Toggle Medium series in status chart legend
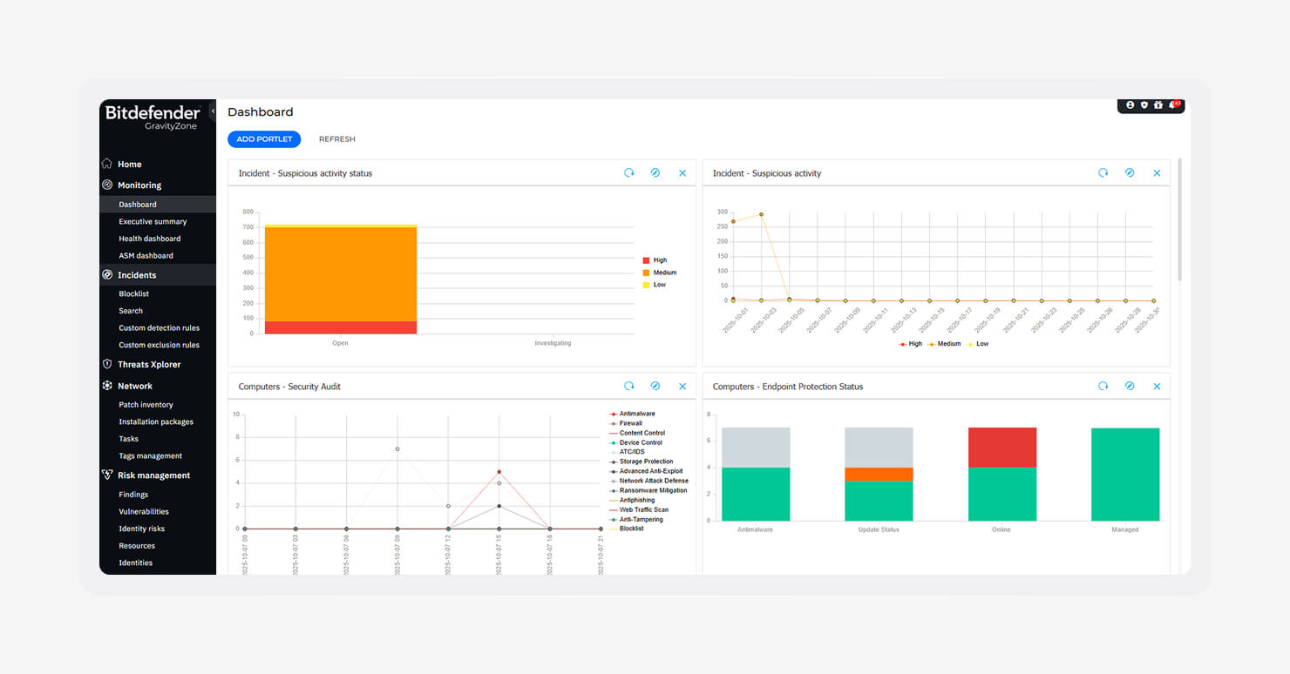The width and height of the screenshot is (1290, 674). (x=660, y=273)
